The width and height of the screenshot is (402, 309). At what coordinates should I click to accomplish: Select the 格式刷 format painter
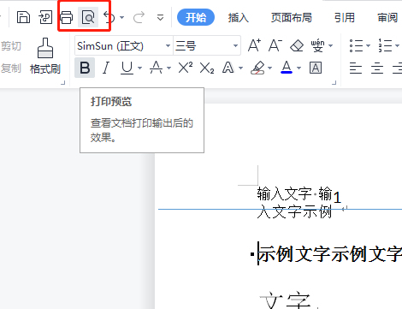tap(45, 56)
